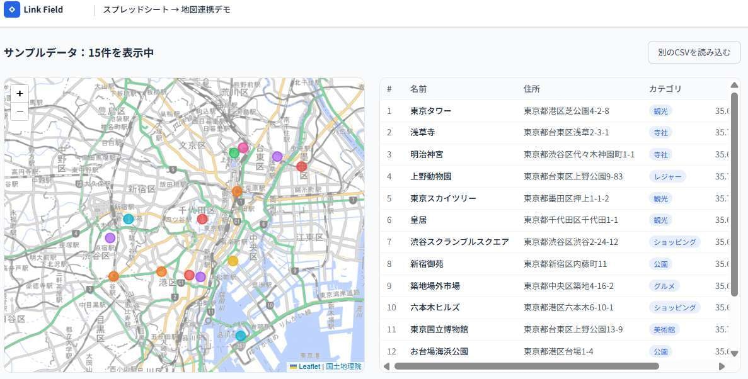Click the 観光 badge in 東京タワー row
Screen dimensions: 748x379
click(x=660, y=111)
